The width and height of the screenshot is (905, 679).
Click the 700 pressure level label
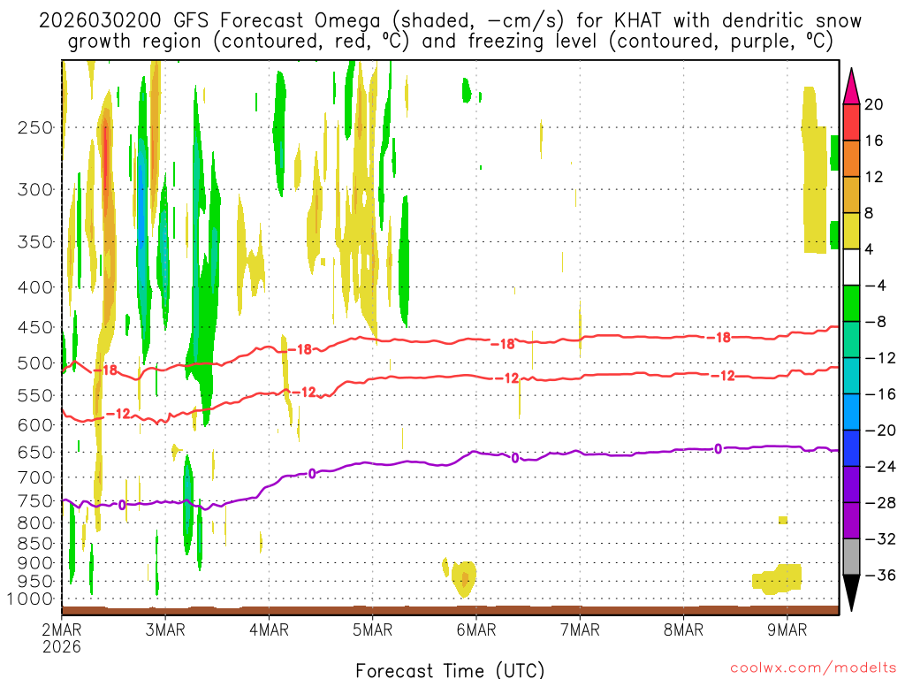(35, 477)
